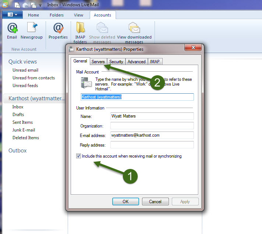Open the Advanced tab
The image size is (262, 234).
tap(137, 62)
